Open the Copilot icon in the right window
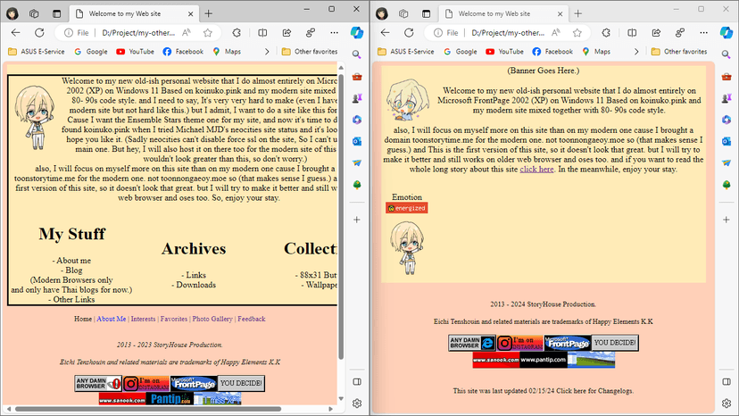739x416 pixels. pos(727,32)
